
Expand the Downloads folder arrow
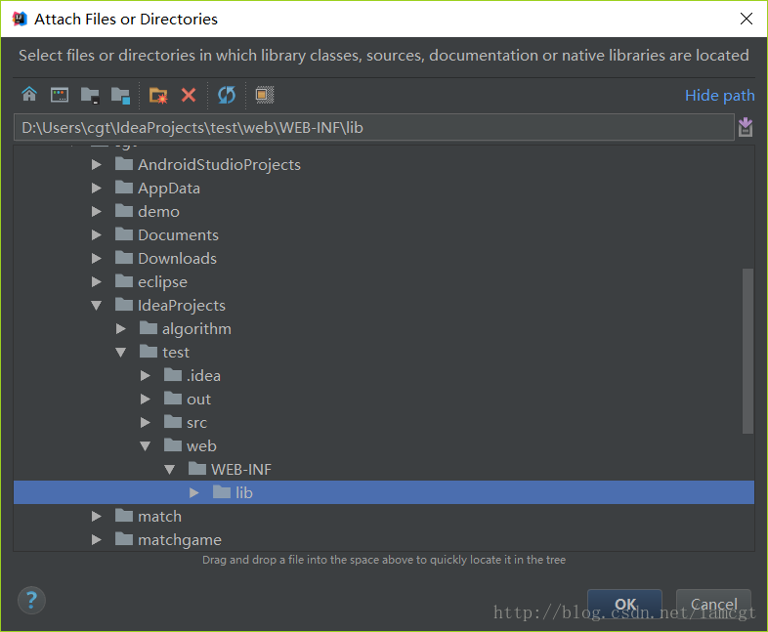point(96,259)
